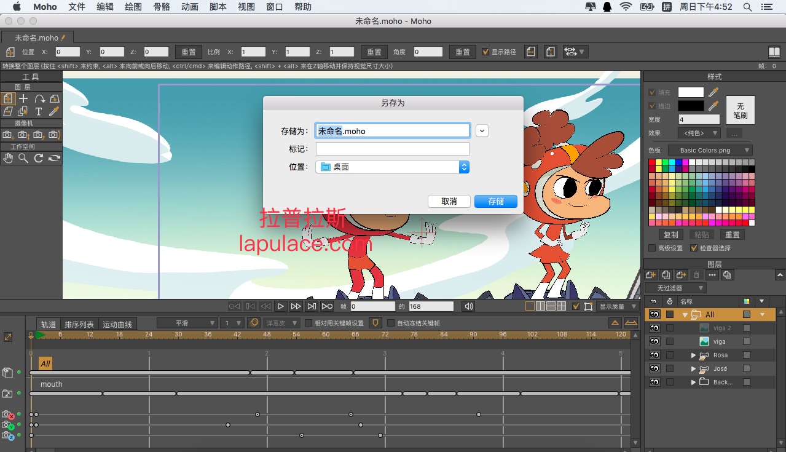
Task: Pick the Eyedropper tool in Tools panel
Action: (x=54, y=111)
